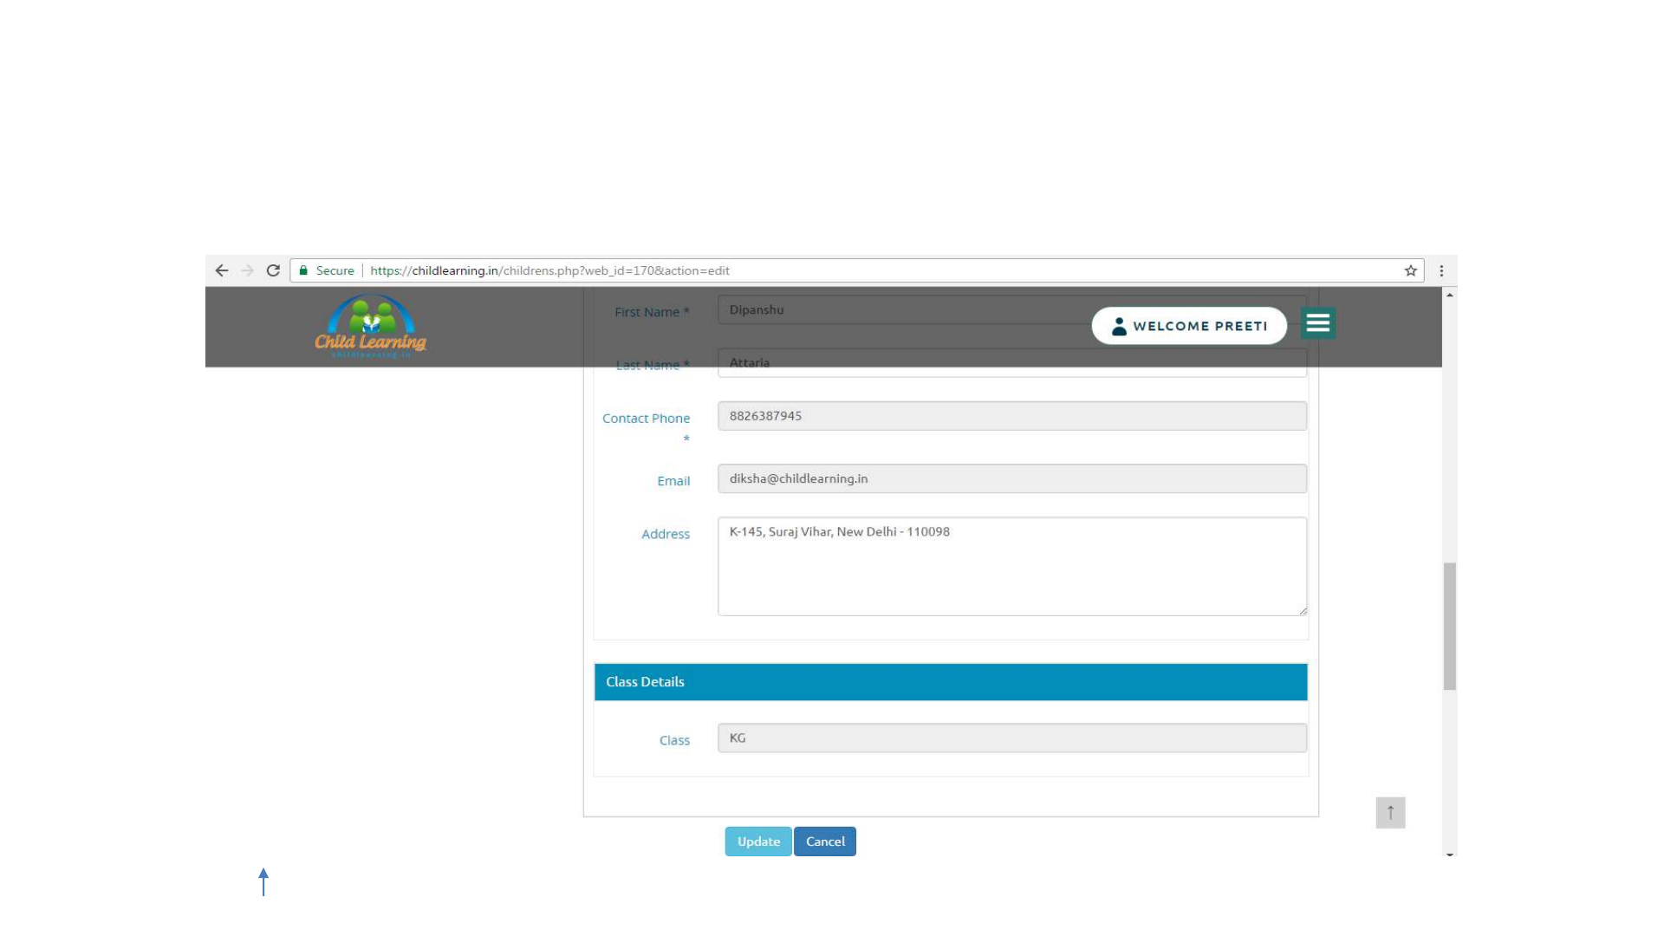Screen dimensions: 1664x936
Task: Click the Class field showing KG
Action: pyautogui.click(x=1011, y=738)
